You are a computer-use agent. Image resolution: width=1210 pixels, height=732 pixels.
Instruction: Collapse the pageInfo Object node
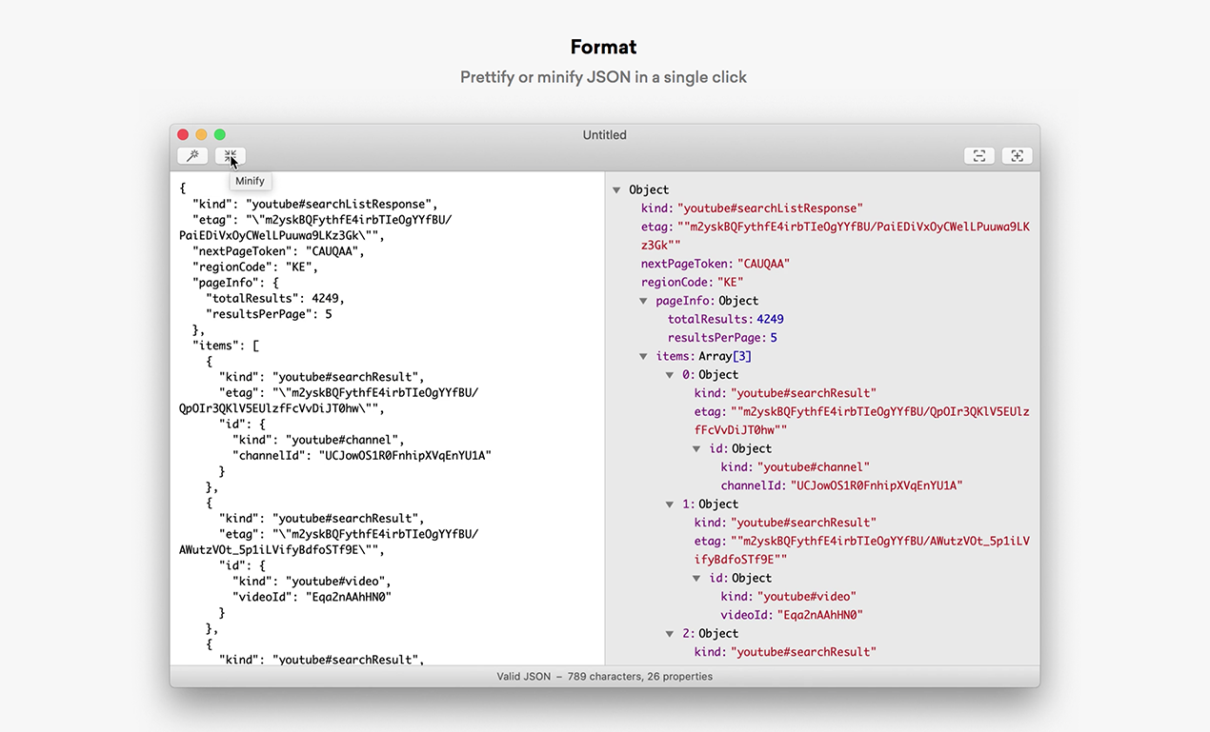(x=644, y=300)
